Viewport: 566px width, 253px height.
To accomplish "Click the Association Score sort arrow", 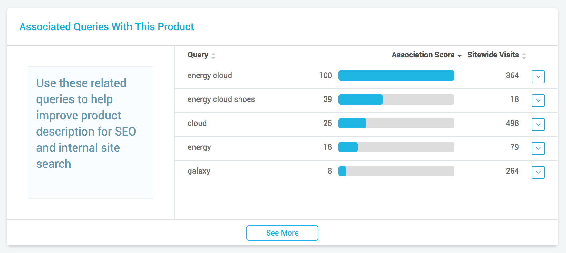I will pos(460,56).
